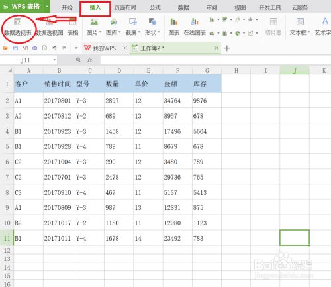Viewport: 331px width, 287px height.
Task: Expand the column chart type dropdown arrow
Action: (x=218, y=20)
